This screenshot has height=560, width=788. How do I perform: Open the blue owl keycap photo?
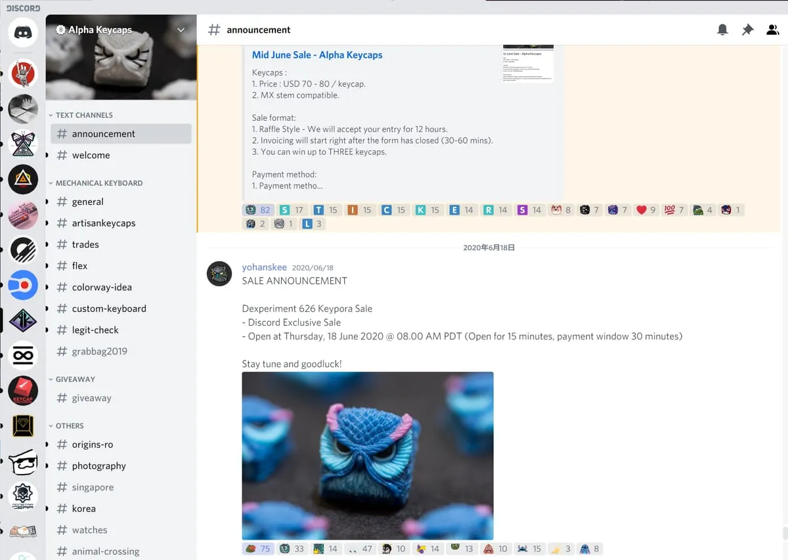[x=368, y=456]
